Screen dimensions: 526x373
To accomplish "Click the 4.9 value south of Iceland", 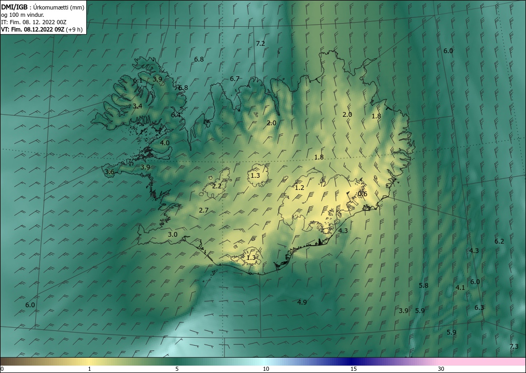I will click(x=302, y=302).
